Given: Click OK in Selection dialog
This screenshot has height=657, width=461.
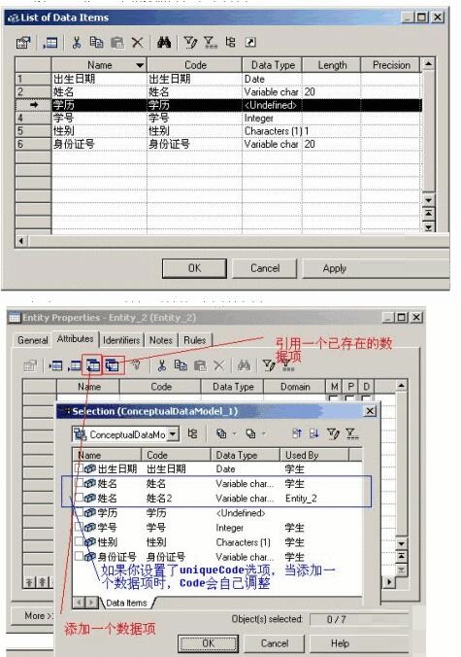Looking at the screenshot, I should [x=209, y=643].
